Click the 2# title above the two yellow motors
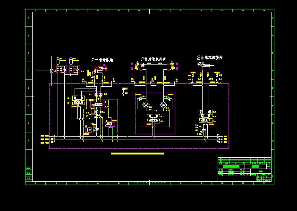 click(153, 59)
